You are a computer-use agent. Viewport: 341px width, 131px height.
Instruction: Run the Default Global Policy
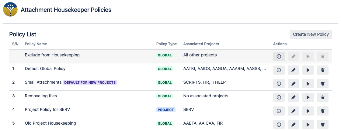[308, 70]
